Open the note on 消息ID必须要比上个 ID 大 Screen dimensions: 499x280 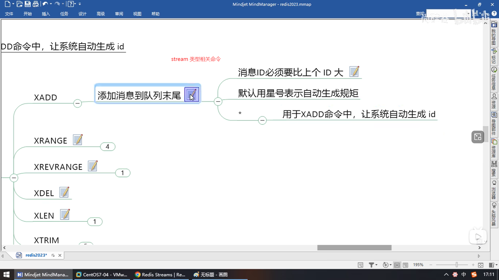[354, 72]
